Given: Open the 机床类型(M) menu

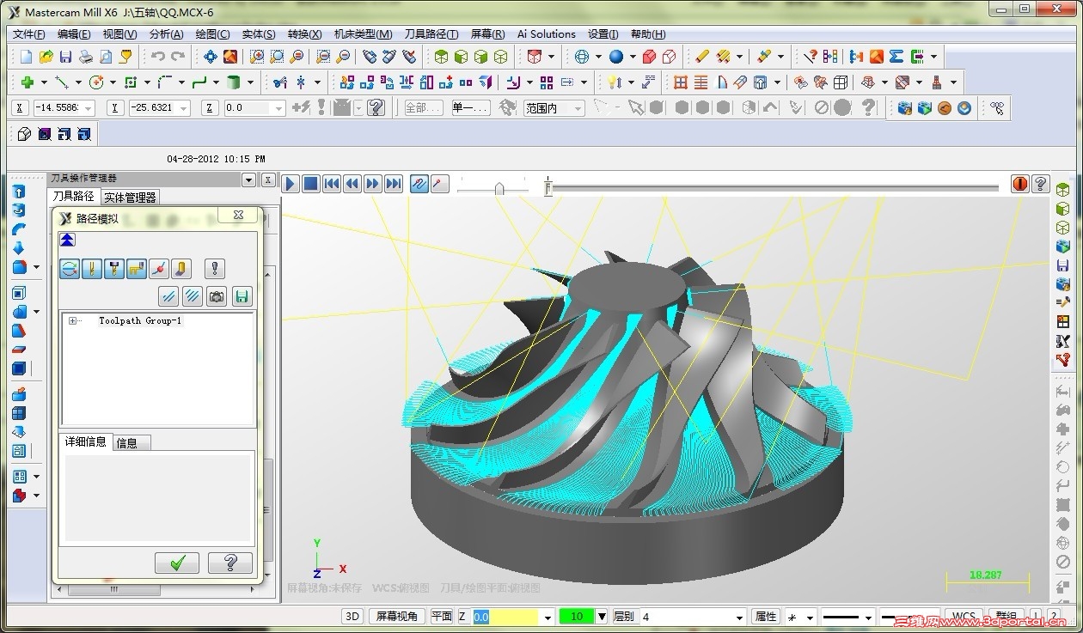Looking at the screenshot, I should pos(364,34).
